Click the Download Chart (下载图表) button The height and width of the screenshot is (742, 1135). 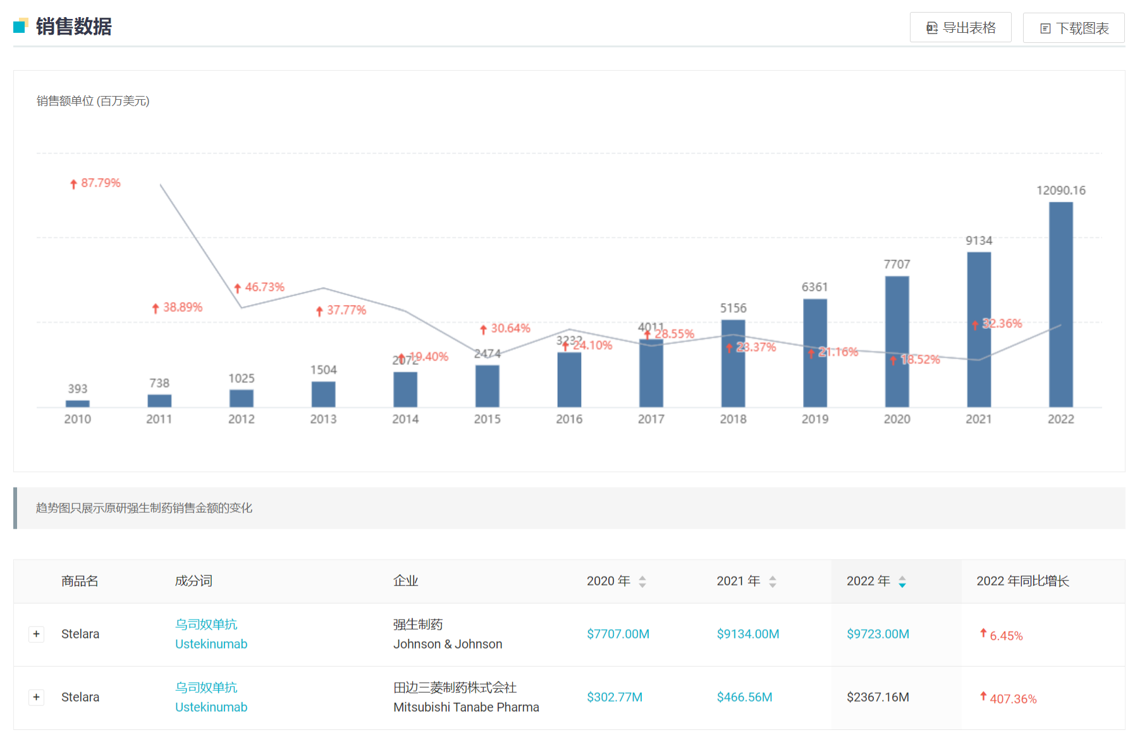tap(1073, 28)
